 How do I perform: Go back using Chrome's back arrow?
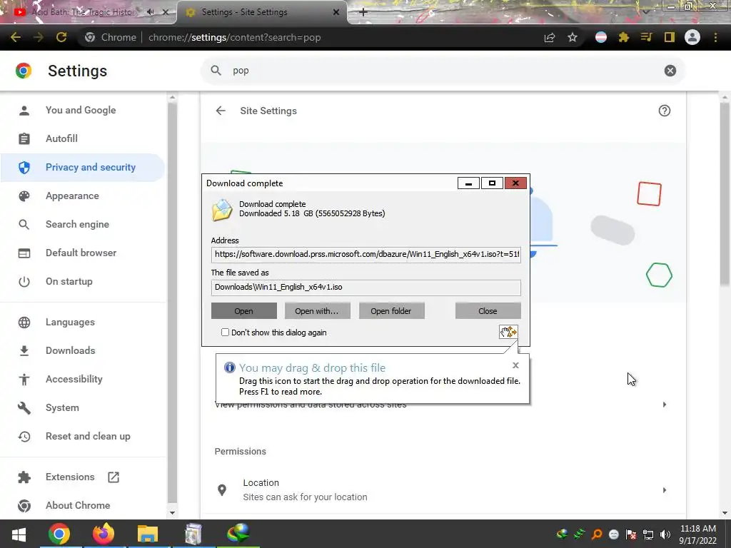pyautogui.click(x=16, y=37)
